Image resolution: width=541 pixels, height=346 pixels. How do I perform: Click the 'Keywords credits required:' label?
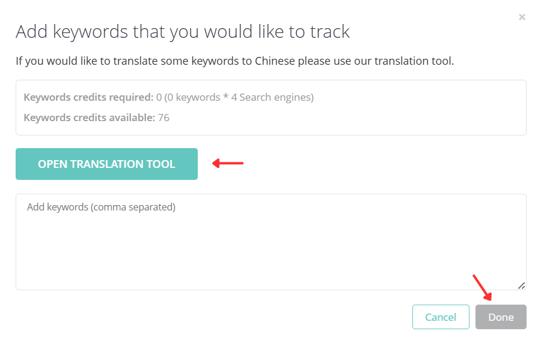coord(88,97)
